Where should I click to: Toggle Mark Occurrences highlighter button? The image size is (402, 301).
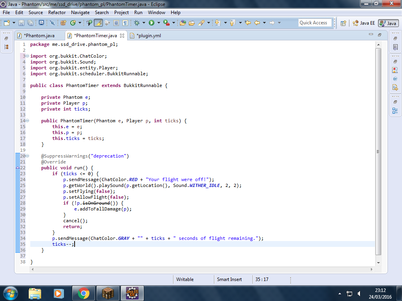99,23
